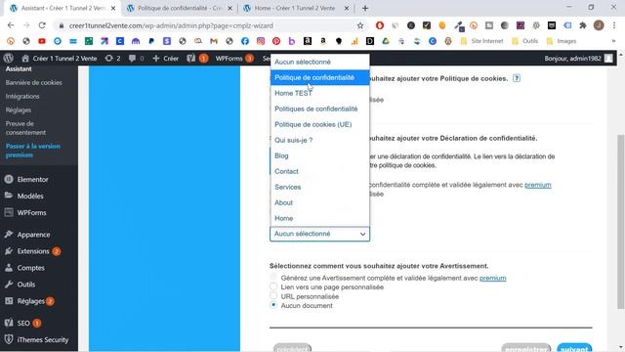The height and width of the screenshot is (352, 625).
Task: Open a new browser tab
Action: pyautogui.click(x=365, y=8)
